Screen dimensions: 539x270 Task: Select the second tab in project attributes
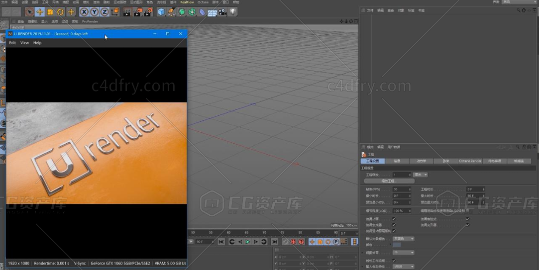coord(397,161)
